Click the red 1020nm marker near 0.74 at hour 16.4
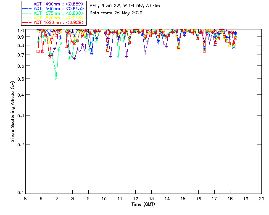The width and height of the screenshot is (269, 215). pos(204,51)
